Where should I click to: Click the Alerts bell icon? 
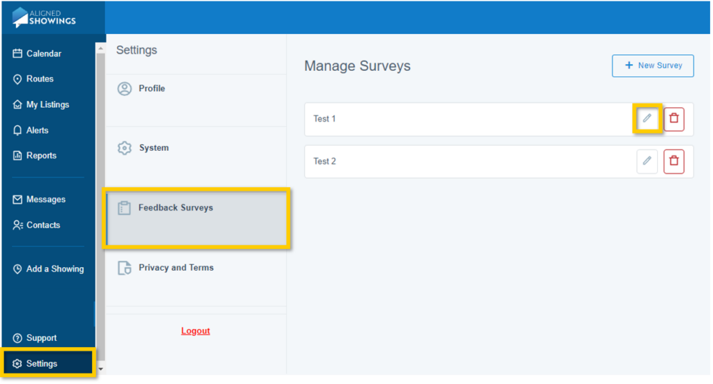pos(18,131)
